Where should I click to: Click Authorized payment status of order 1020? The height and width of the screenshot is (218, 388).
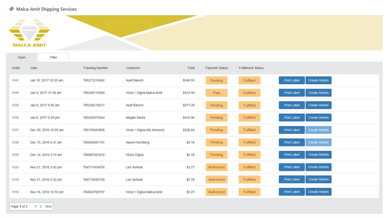click(x=216, y=167)
